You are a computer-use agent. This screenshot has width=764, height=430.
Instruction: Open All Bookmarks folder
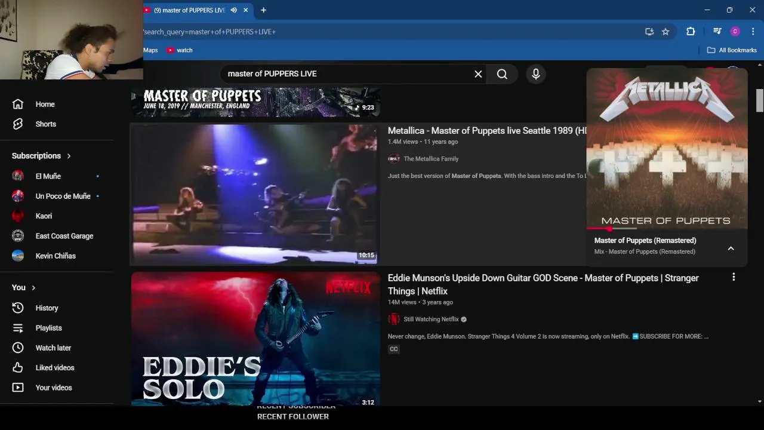(732, 50)
